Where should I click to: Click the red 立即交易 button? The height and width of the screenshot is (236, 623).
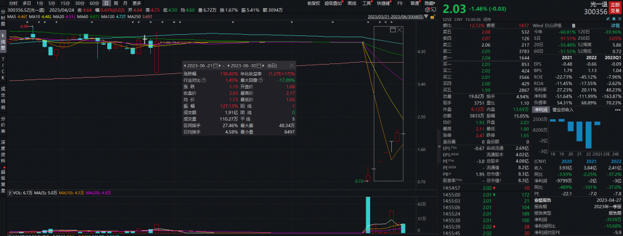click(615, 7)
